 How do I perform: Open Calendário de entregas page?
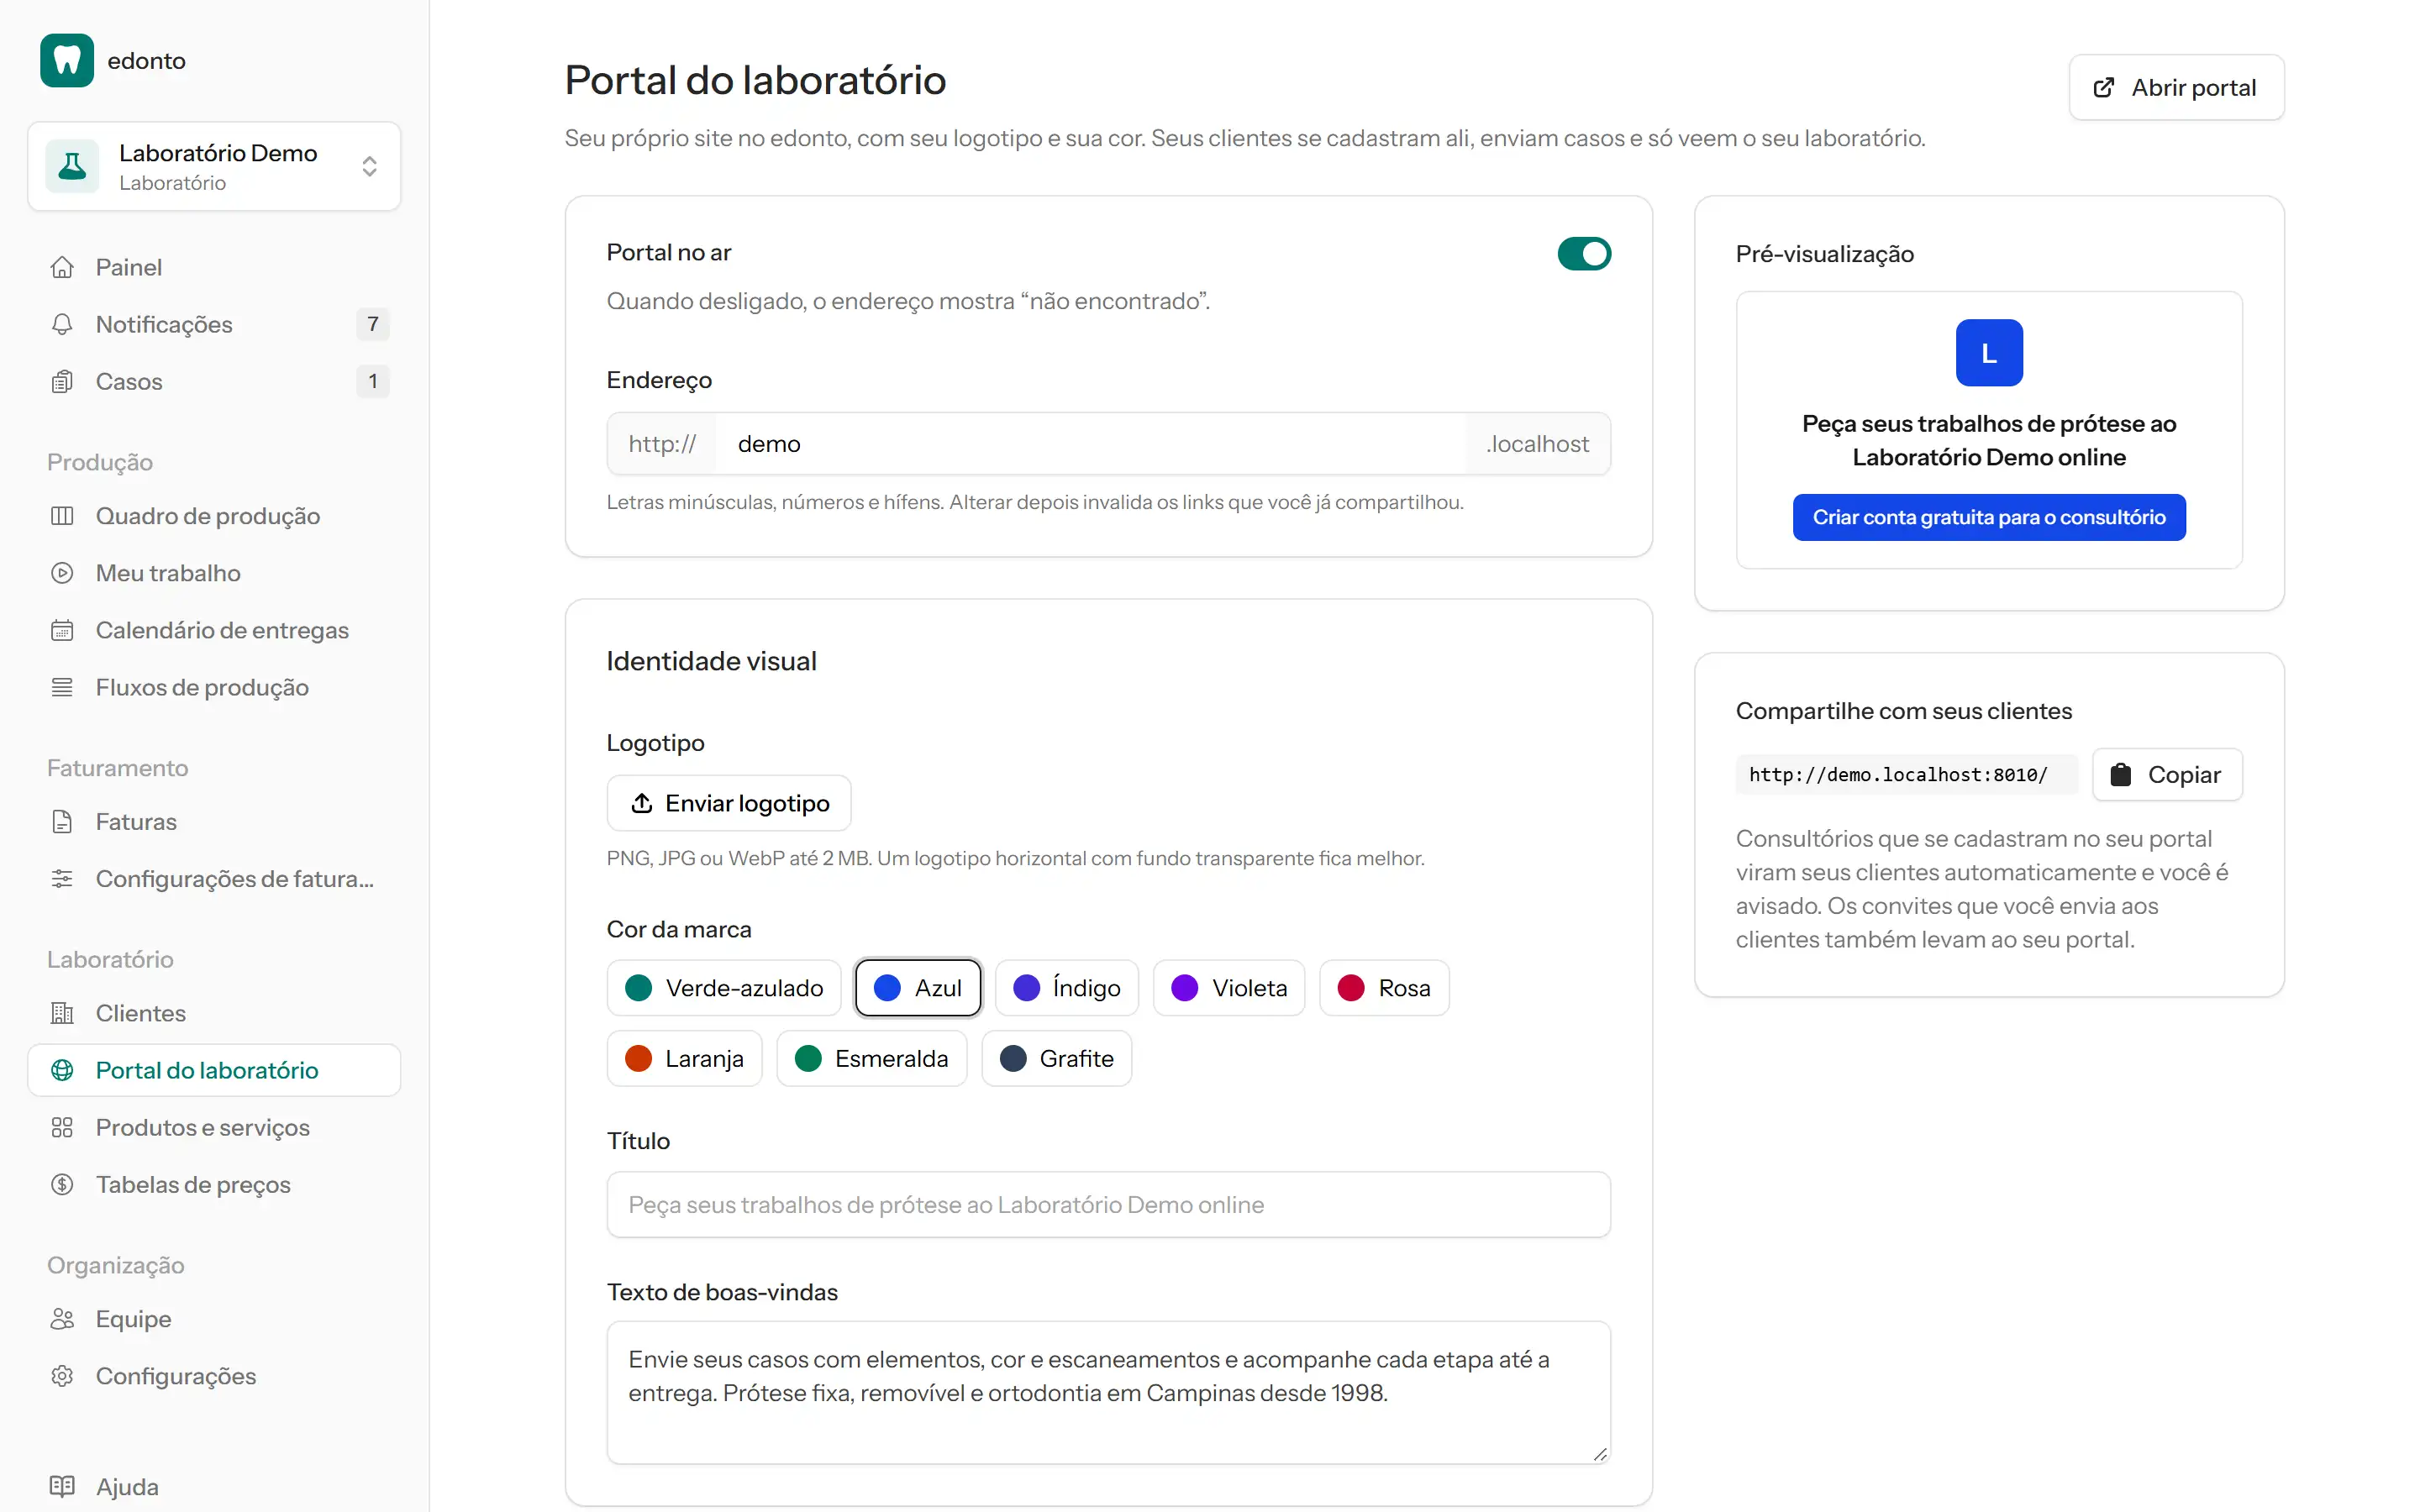[x=214, y=630]
